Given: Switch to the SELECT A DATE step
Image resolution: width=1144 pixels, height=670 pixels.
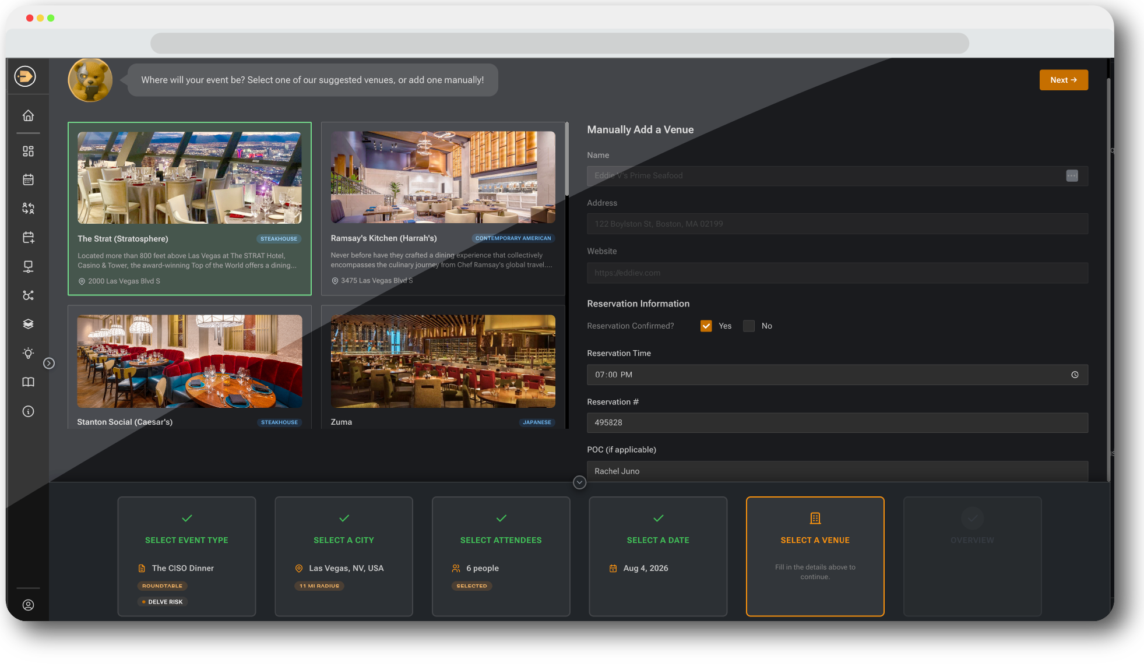Looking at the screenshot, I should point(657,556).
